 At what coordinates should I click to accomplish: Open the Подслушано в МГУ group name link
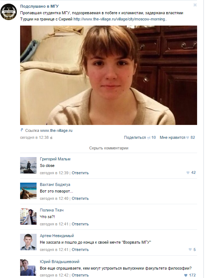click(39, 6)
